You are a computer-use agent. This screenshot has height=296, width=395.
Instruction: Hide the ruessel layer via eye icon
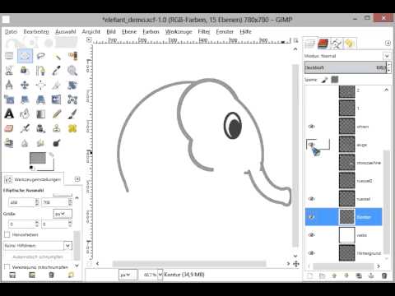coord(311,199)
